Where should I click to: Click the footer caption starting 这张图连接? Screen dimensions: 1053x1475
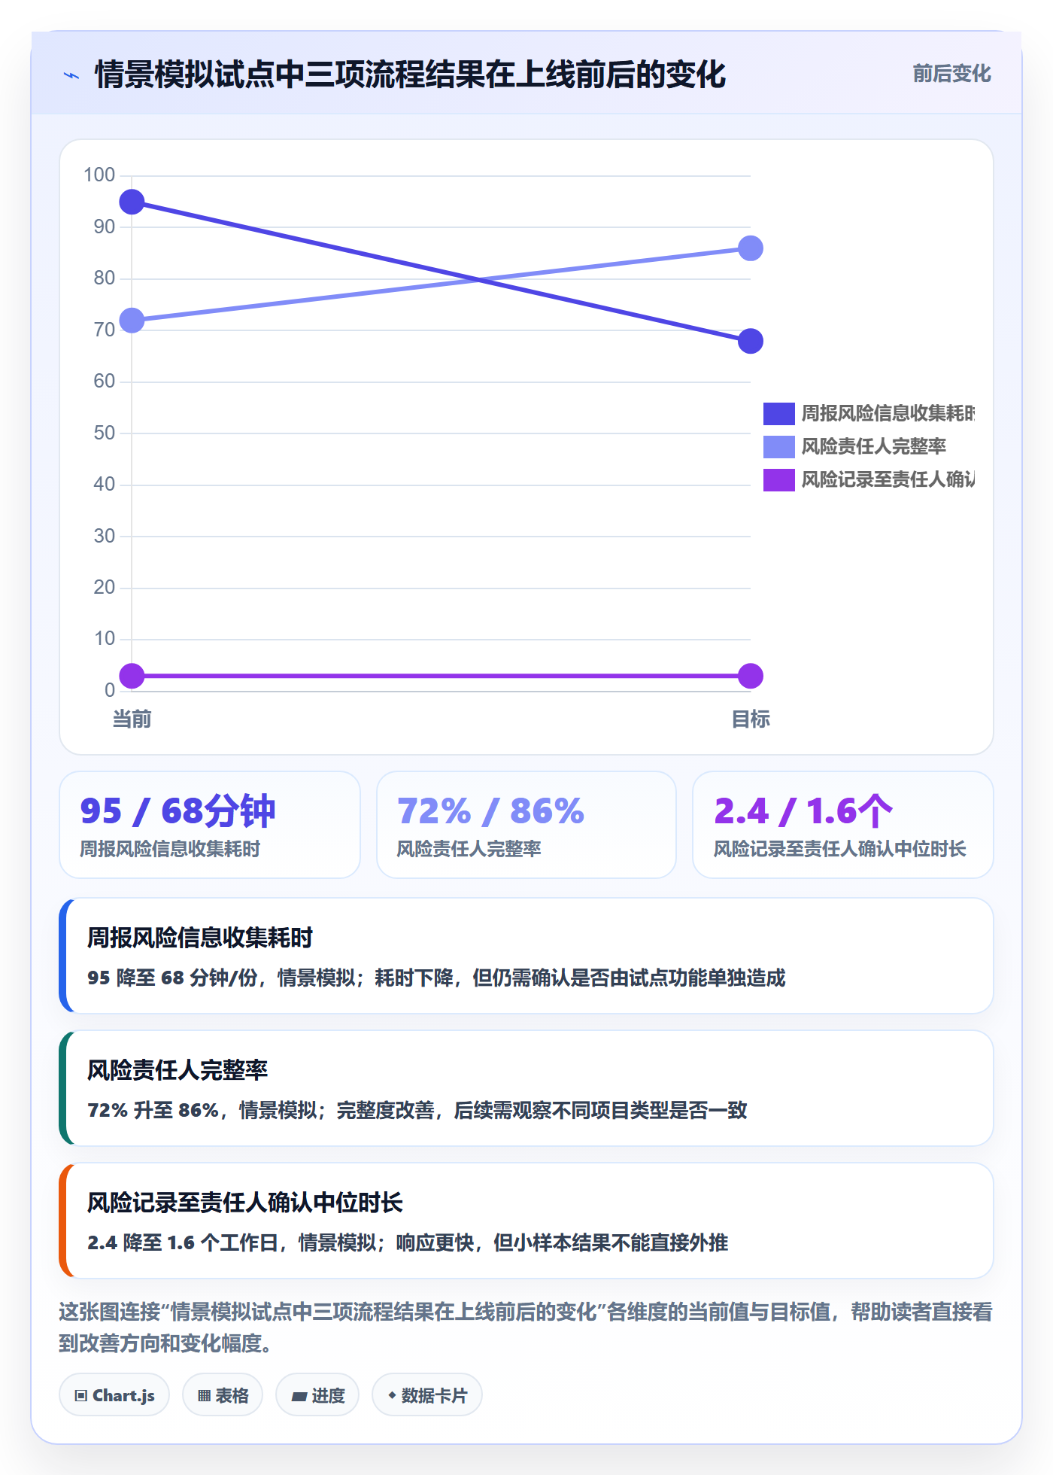(526, 1327)
